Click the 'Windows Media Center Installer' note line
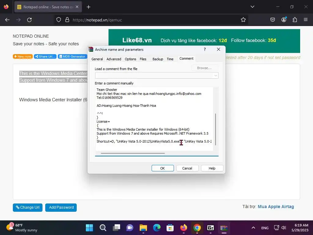The image size is (313, 235). click(x=53, y=100)
